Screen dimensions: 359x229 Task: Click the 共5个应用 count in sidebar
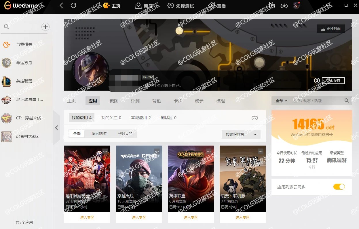[24, 222]
